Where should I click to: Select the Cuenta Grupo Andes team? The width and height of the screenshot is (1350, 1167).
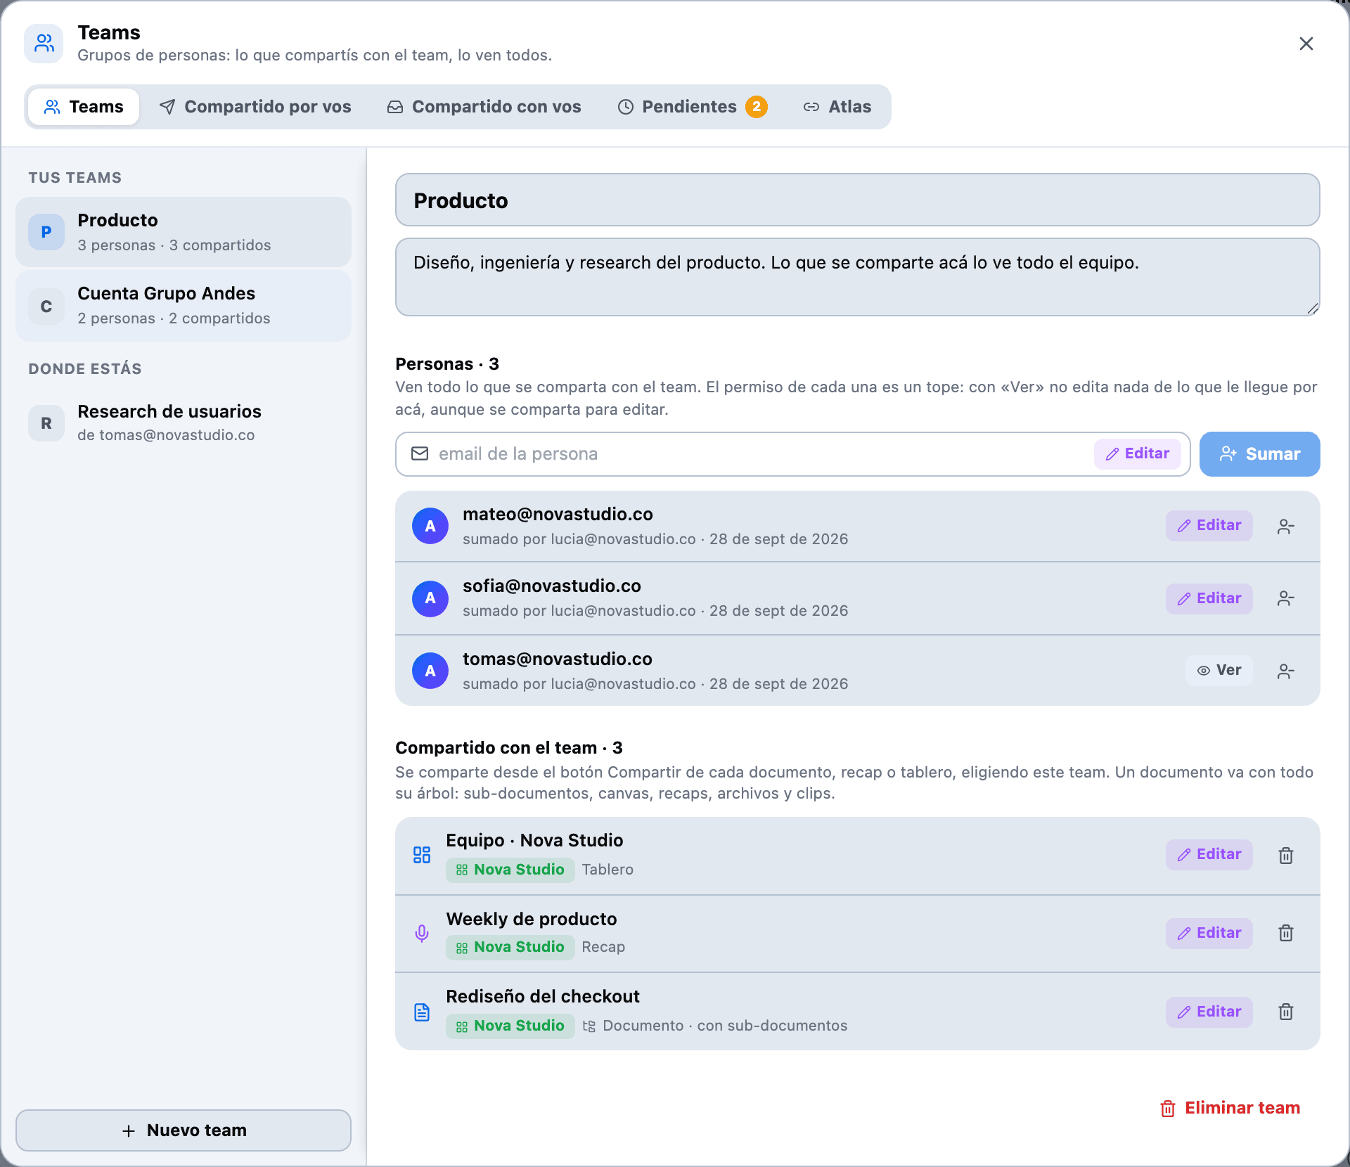(x=184, y=306)
